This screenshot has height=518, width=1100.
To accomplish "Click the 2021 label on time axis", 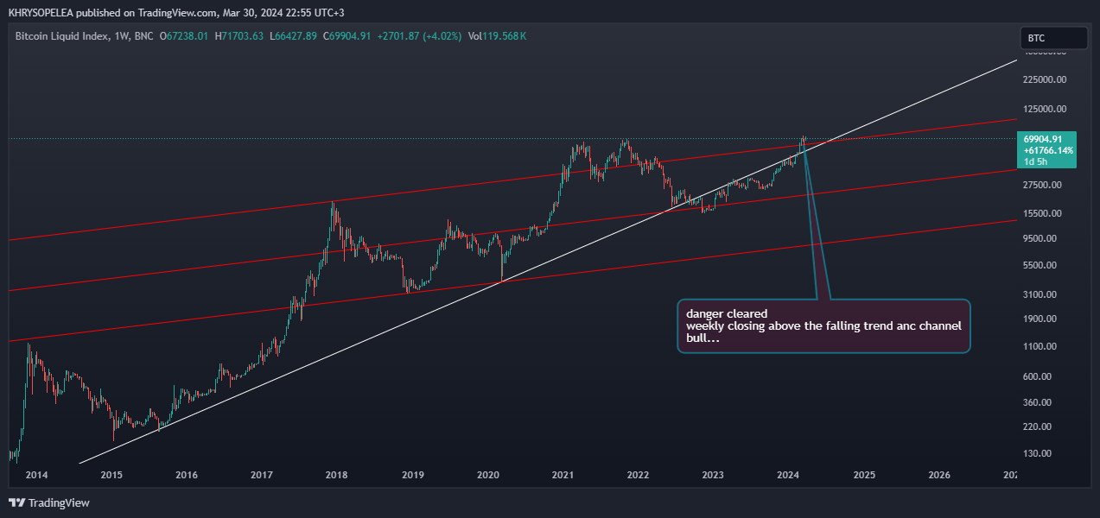I will click(563, 475).
